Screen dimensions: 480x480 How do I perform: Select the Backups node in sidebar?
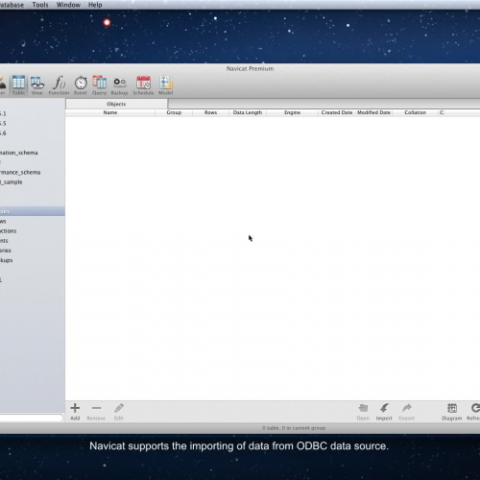[x=7, y=260]
